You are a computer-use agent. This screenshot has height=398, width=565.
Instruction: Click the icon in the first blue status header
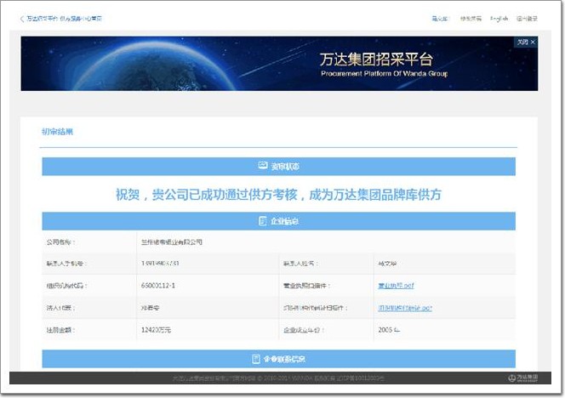pos(263,166)
